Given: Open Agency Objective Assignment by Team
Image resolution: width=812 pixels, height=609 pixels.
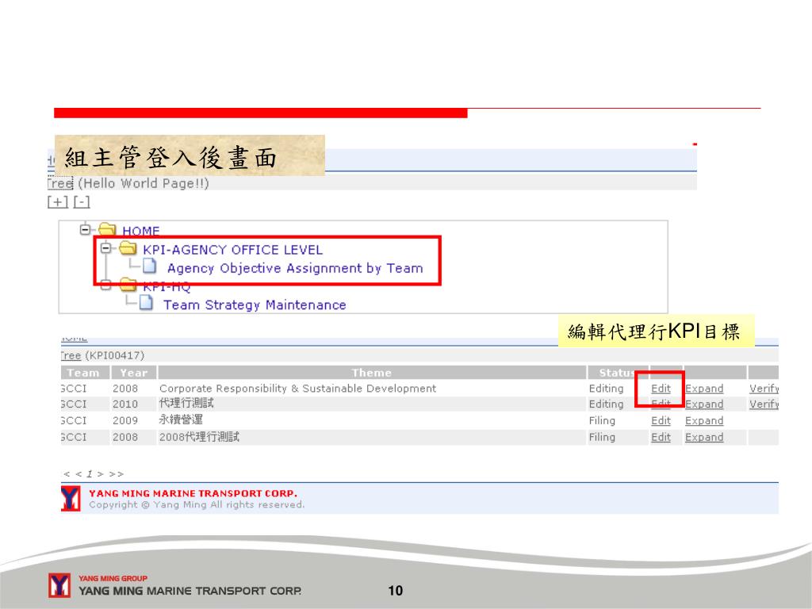Looking at the screenshot, I should [294, 268].
